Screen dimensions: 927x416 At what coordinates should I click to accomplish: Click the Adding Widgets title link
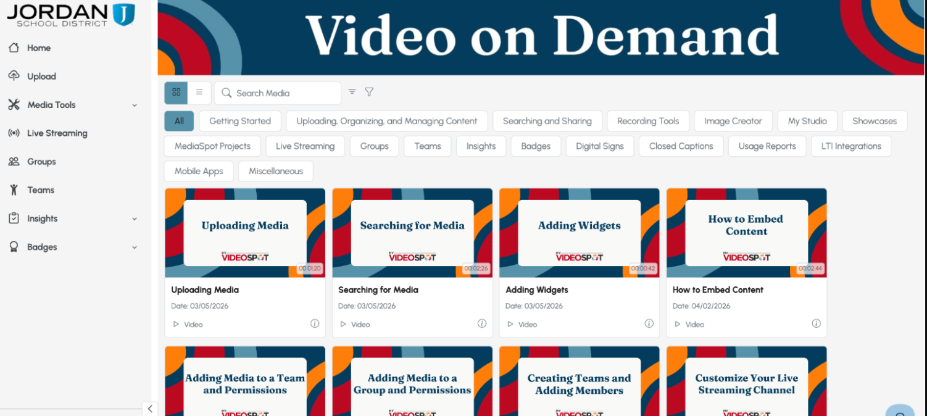(x=537, y=289)
